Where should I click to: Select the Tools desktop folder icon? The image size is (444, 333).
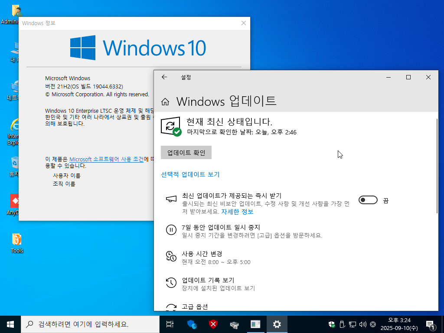click(17, 243)
